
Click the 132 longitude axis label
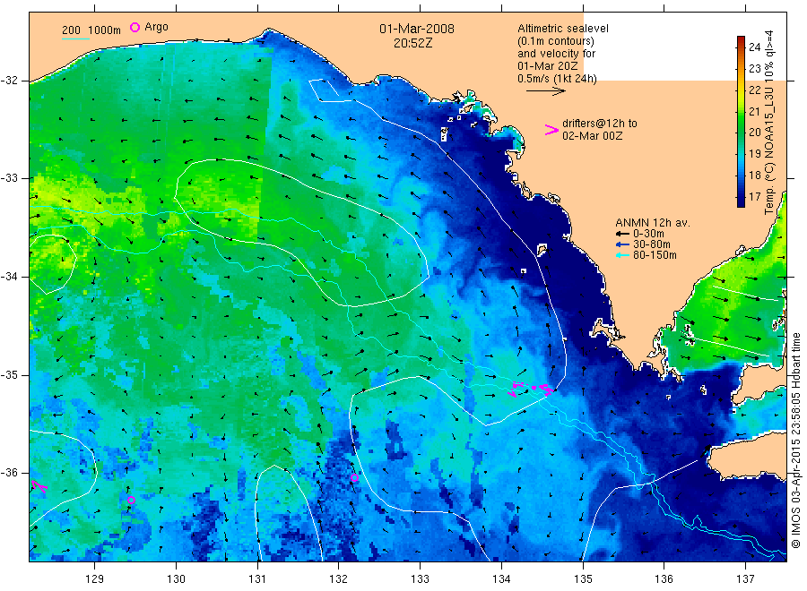339,579
